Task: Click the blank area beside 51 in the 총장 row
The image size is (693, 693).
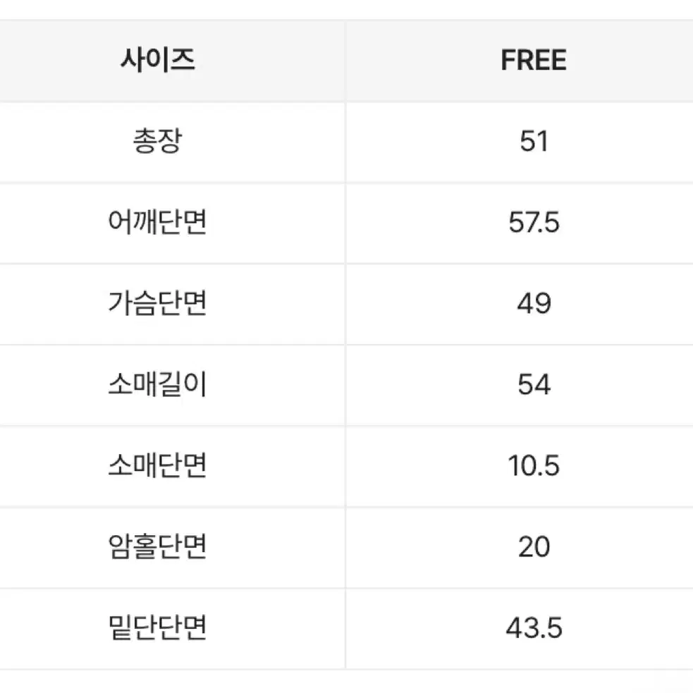Action: coord(619,142)
